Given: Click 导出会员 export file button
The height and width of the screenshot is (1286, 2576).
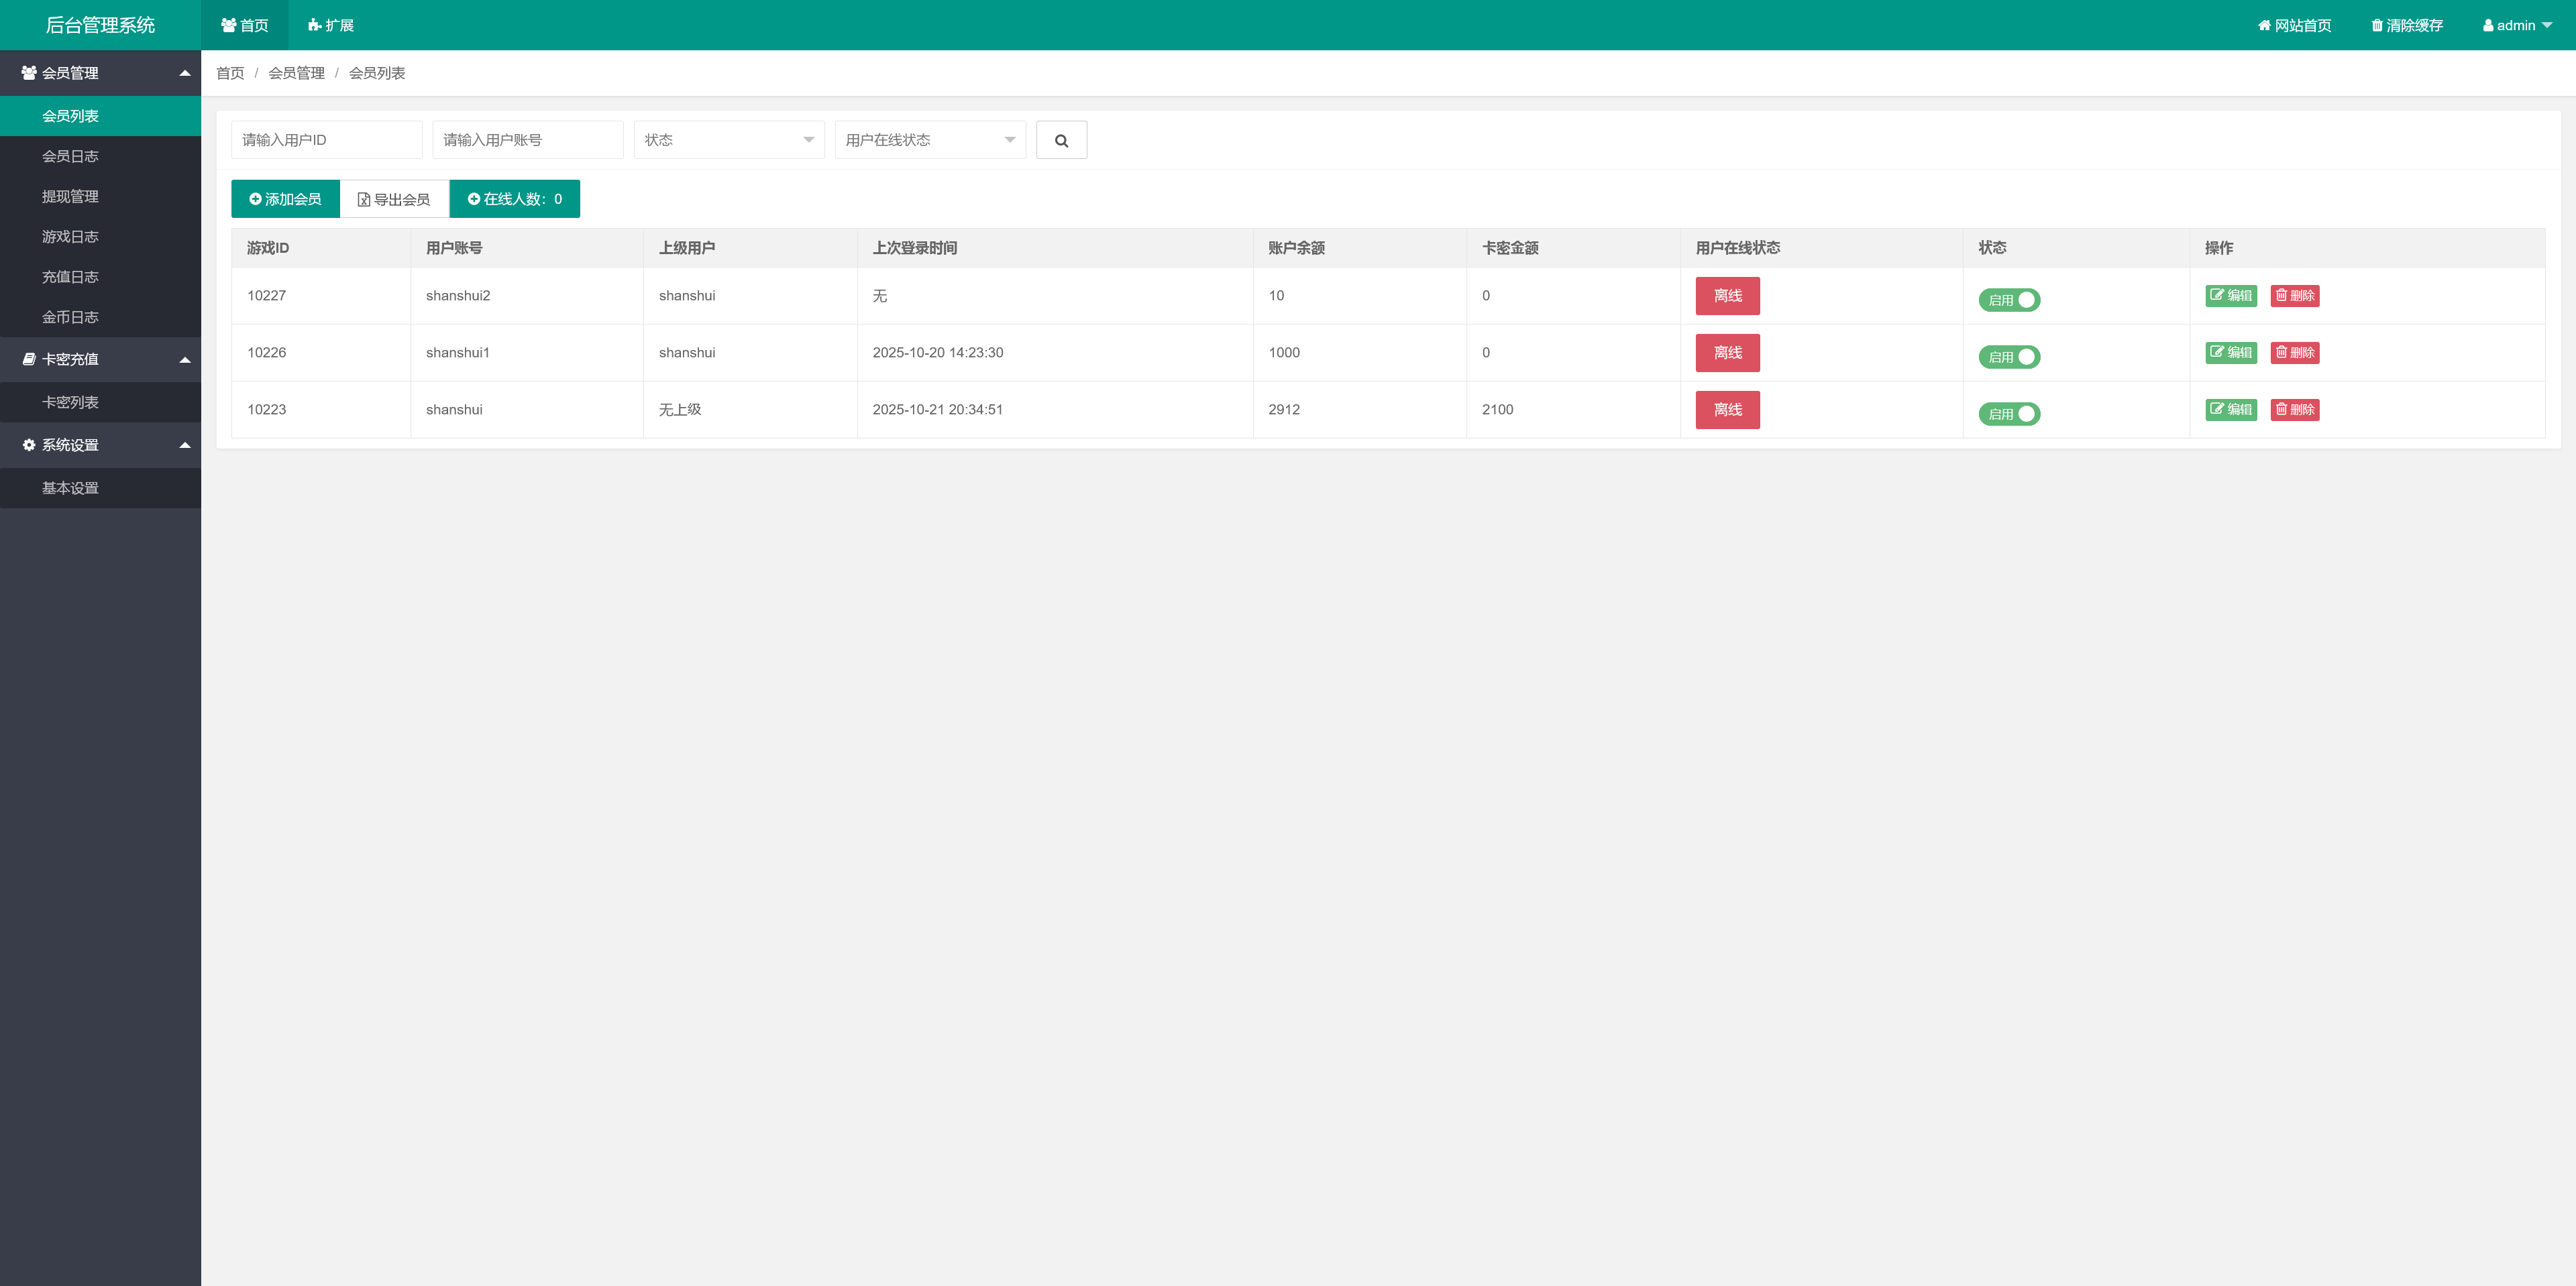Looking at the screenshot, I should pos(394,199).
